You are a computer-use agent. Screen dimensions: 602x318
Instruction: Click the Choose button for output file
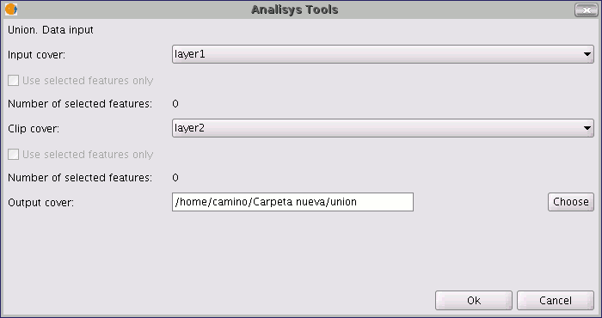(x=570, y=202)
